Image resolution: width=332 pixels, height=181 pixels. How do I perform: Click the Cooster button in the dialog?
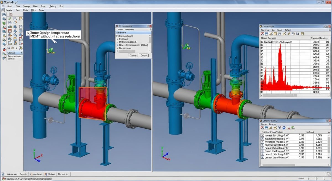click(x=133, y=55)
